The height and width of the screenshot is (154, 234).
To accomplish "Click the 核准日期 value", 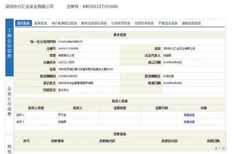I will 173,83.
